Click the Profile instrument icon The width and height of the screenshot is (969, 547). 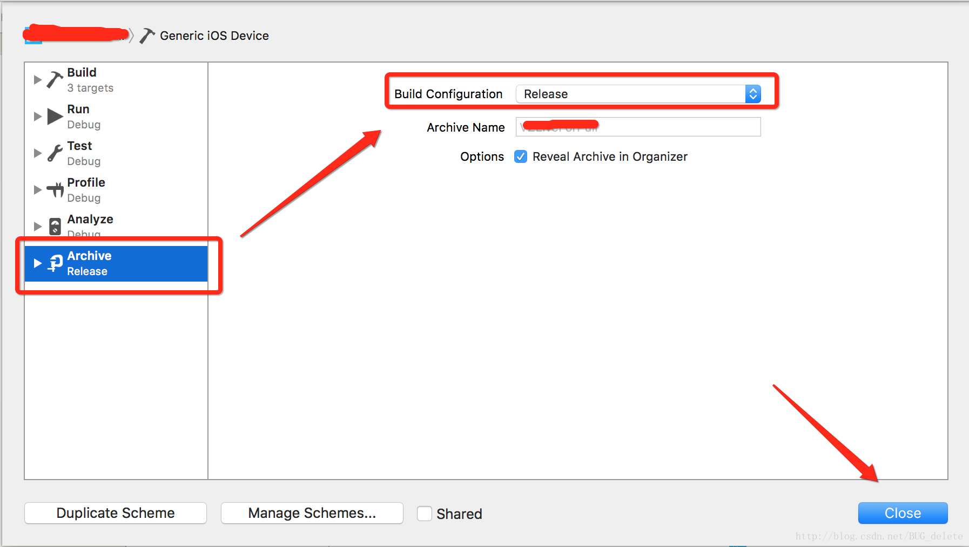tap(55, 190)
